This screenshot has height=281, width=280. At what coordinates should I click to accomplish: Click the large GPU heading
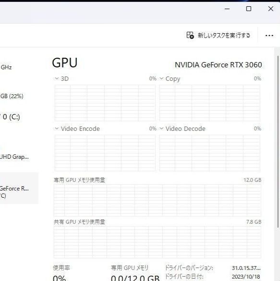64,63
